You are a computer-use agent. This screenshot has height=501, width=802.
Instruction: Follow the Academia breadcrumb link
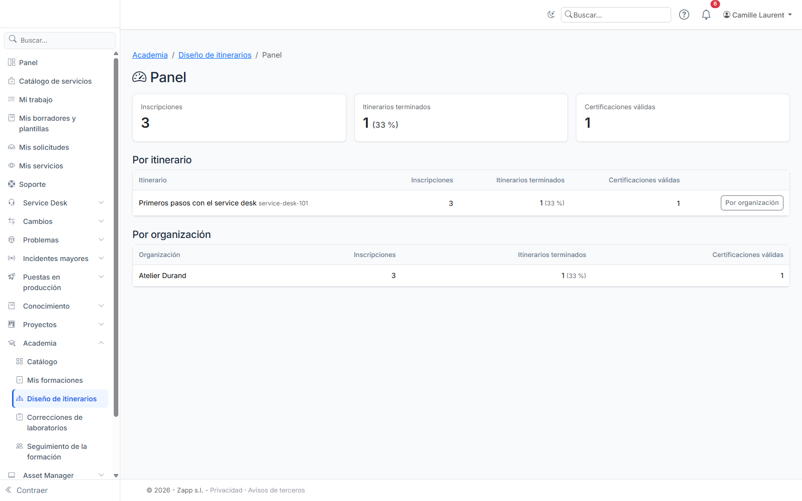[150, 55]
